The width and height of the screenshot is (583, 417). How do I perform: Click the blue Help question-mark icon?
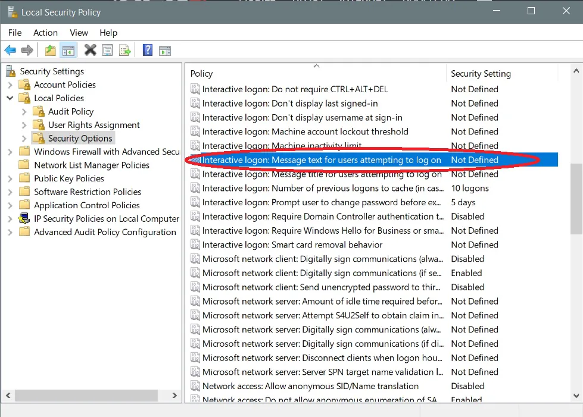coord(148,50)
